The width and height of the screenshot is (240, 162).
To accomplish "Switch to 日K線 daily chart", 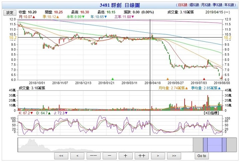I will pyautogui.click(x=182, y=5).
